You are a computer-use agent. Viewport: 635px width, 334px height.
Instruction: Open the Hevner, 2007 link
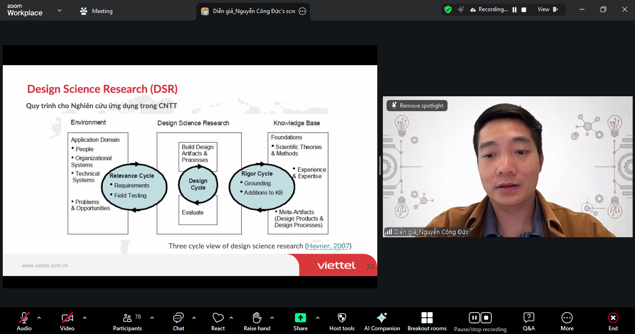point(328,246)
